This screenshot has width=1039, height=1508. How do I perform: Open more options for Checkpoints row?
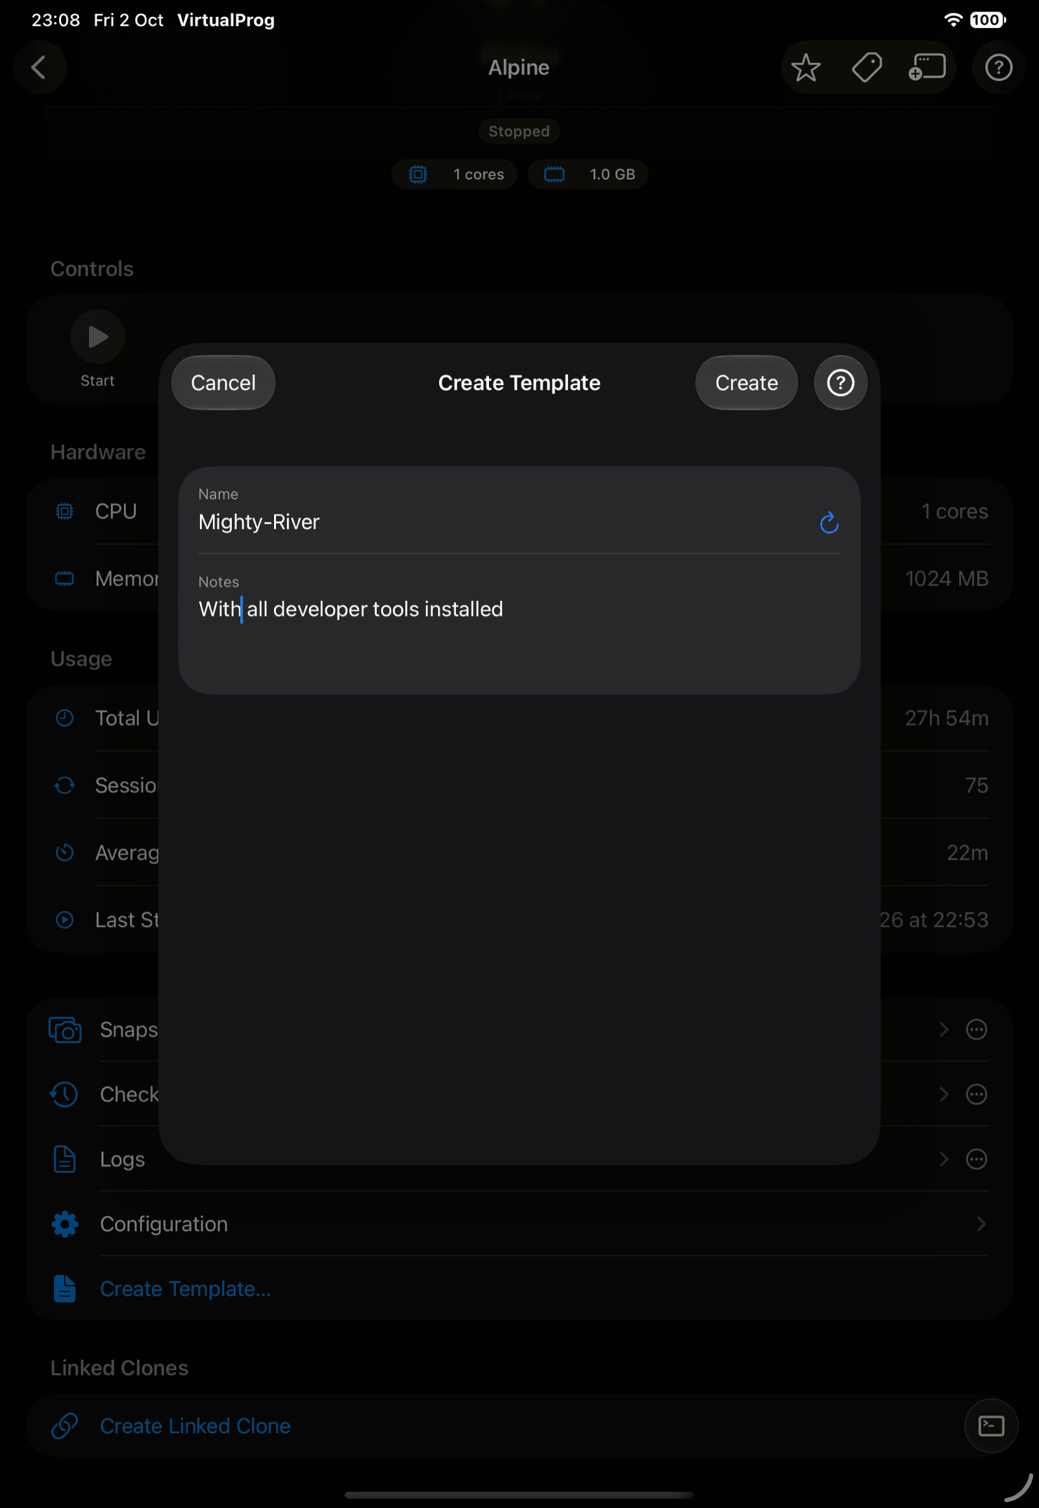(x=976, y=1093)
